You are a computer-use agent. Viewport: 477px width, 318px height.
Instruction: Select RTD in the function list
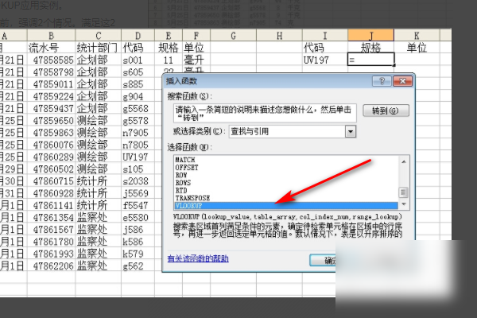pyautogui.click(x=181, y=190)
